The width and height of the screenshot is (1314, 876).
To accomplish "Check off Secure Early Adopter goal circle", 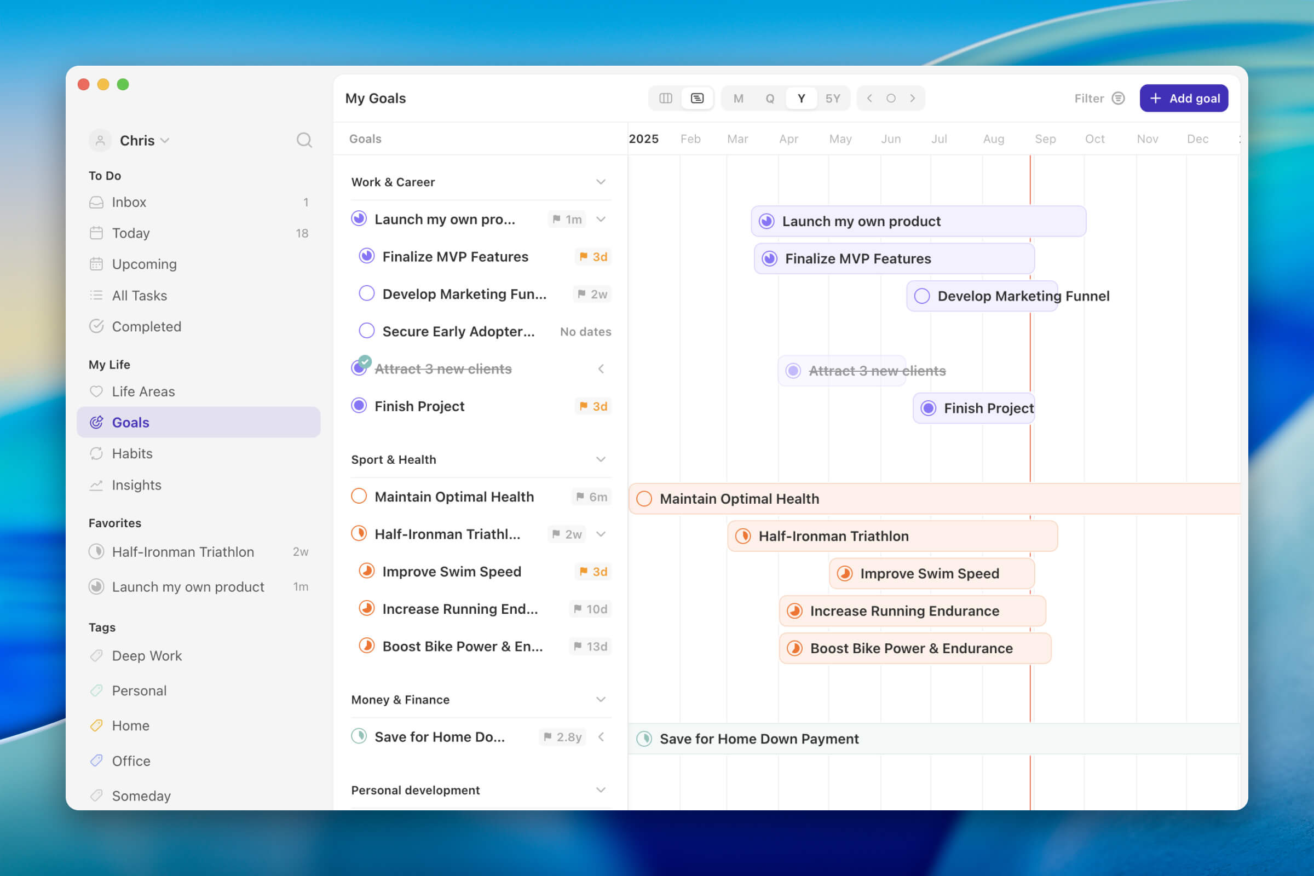I will tap(366, 331).
